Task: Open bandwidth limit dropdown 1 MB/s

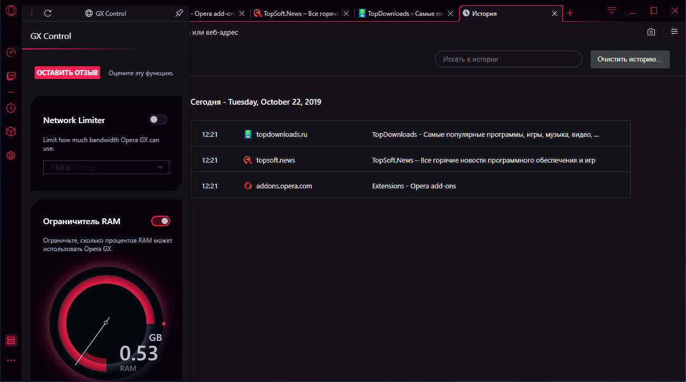Action: pos(106,167)
